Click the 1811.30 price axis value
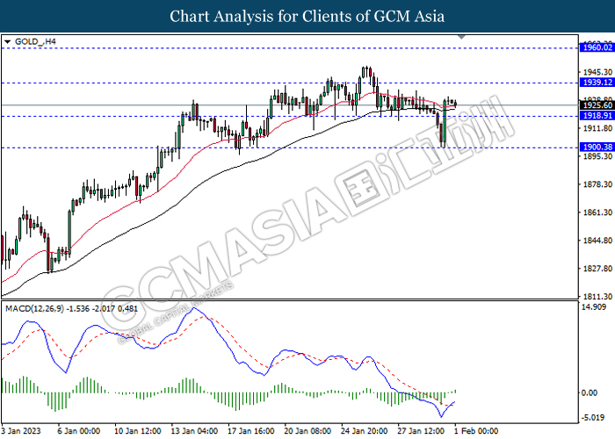Image resolution: width=615 pixels, height=439 pixels. click(x=597, y=297)
